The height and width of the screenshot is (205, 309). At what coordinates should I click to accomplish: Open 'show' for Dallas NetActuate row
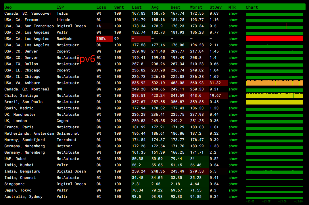point(233,64)
